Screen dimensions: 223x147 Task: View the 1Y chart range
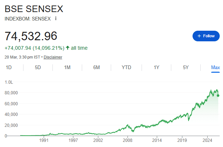click(156, 67)
